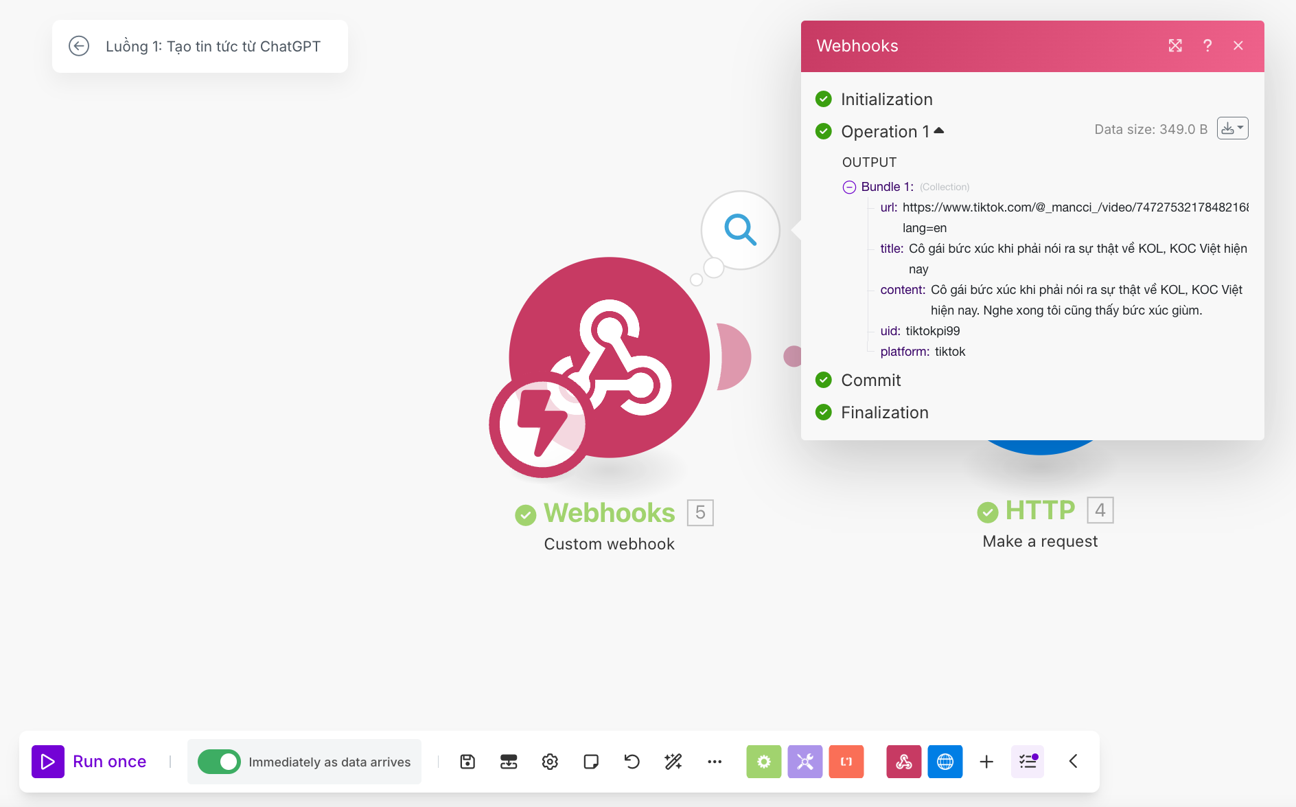The width and height of the screenshot is (1296, 807).
Task: Click the save scenario icon
Action: 467,762
